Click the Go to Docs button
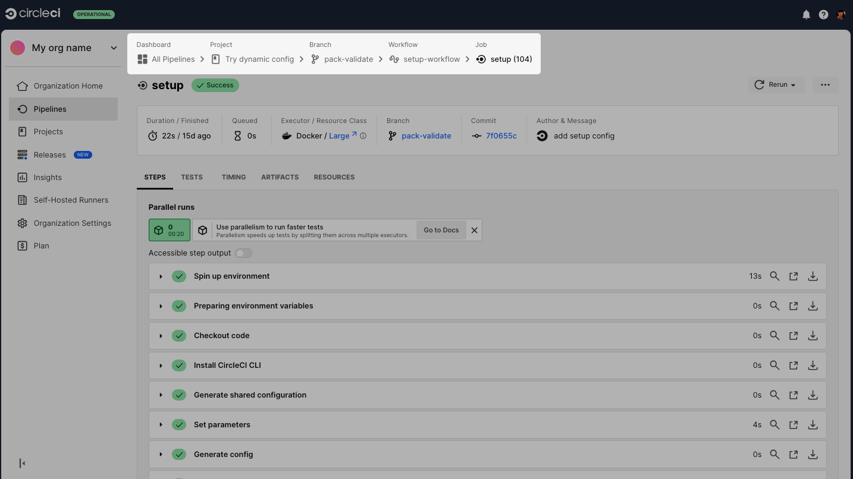853x479 pixels. point(441,230)
